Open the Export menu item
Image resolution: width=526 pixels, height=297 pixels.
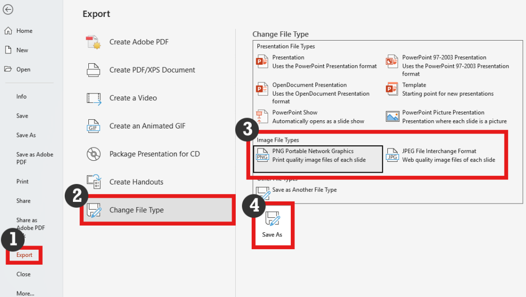click(x=24, y=255)
